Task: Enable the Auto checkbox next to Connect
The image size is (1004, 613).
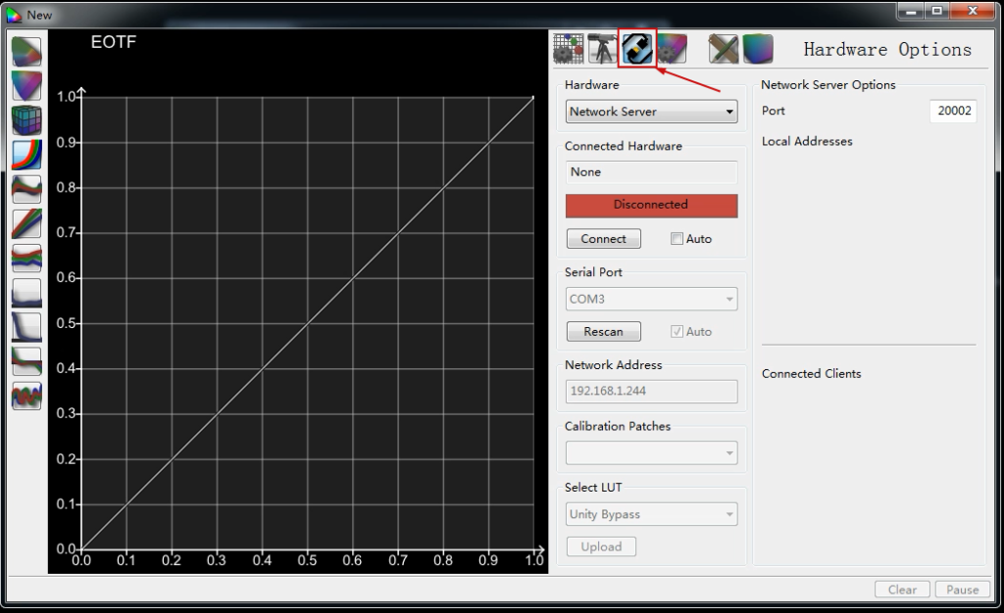Action: click(x=677, y=238)
